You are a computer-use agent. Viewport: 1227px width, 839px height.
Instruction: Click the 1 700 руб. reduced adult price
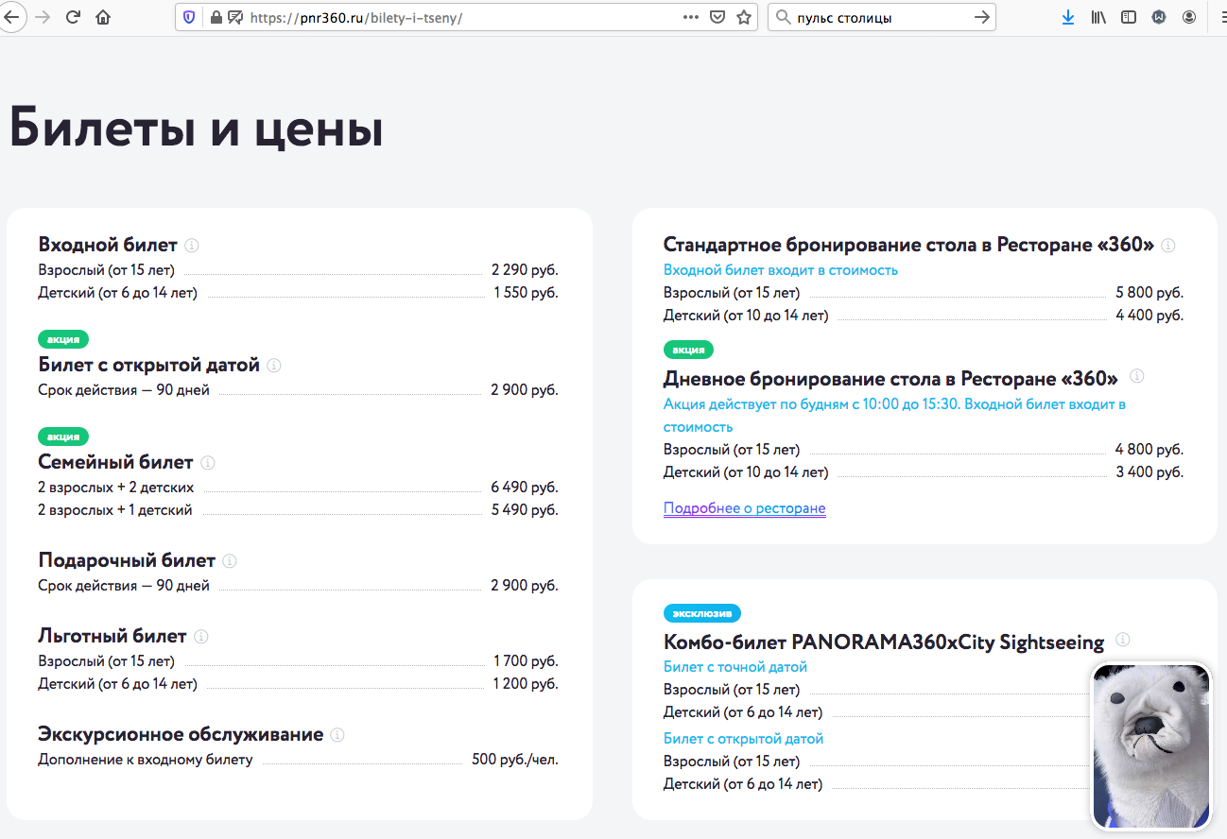tap(527, 661)
